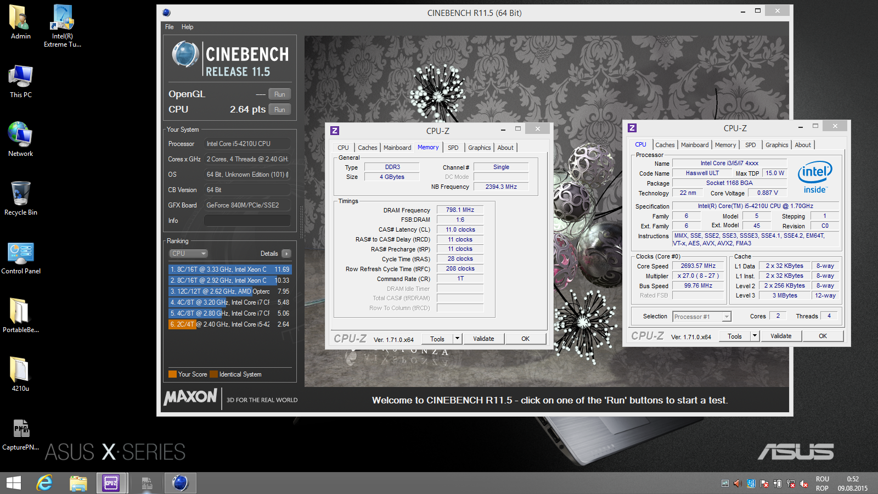The image size is (878, 494).
Task: Select ranking entry 4C/8T @ 2.80 GHz
Action: 230,313
